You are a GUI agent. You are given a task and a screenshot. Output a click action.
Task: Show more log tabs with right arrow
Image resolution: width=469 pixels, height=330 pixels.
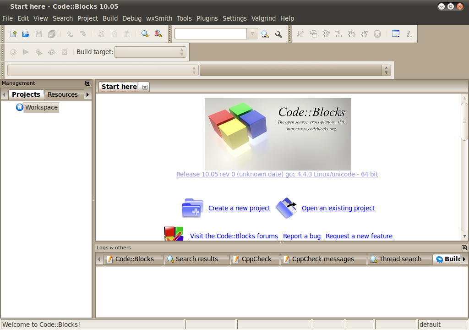464,259
